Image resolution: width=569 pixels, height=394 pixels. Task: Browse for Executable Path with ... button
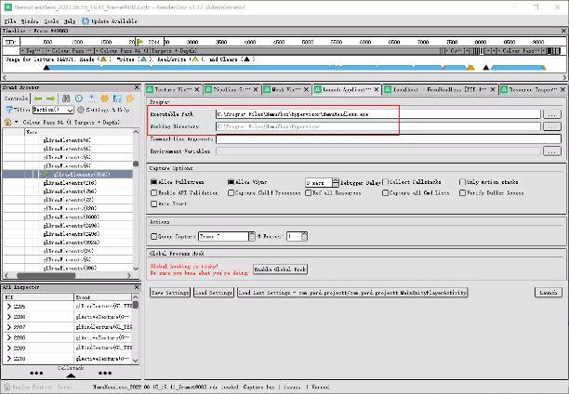click(552, 114)
